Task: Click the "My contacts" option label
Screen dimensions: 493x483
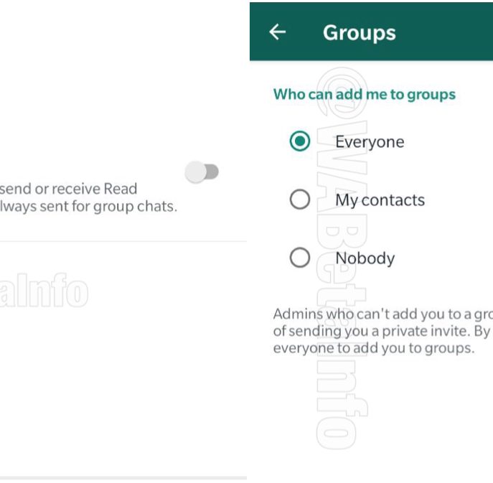Action: (380, 200)
